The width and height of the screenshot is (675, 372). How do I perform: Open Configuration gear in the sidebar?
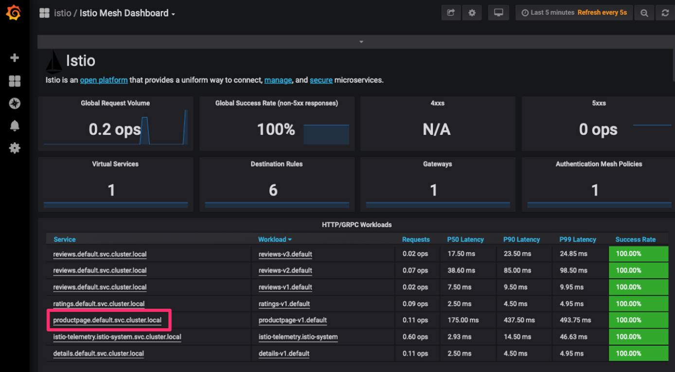[x=14, y=148]
